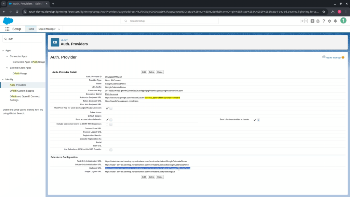Bookmark this page with the star icon
350x197 pixels.
click(x=324, y=12)
